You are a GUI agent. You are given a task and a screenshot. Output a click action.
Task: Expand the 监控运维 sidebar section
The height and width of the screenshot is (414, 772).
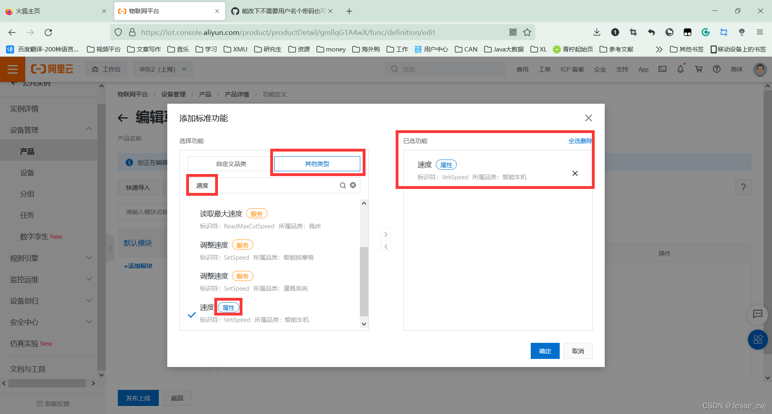pos(89,279)
